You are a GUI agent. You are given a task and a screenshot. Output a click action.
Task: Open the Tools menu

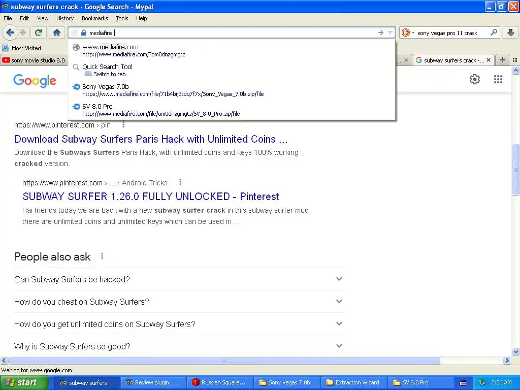122,18
